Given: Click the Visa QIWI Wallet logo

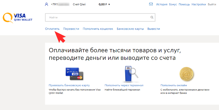Looking at the screenshot, I should [x=18, y=18].
